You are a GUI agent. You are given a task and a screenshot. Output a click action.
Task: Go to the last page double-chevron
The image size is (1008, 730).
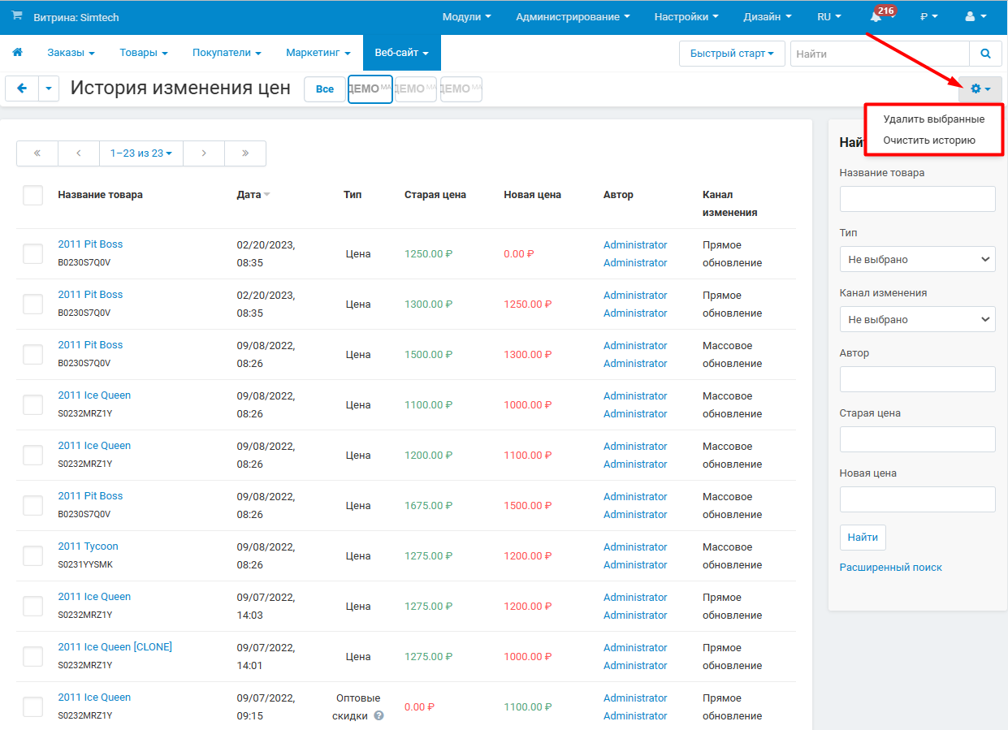click(x=245, y=153)
